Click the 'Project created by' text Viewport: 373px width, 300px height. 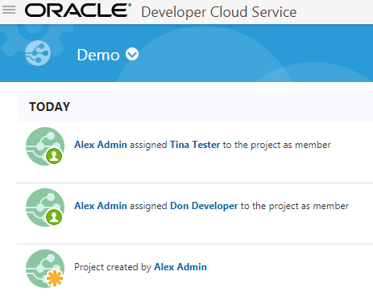(113, 267)
